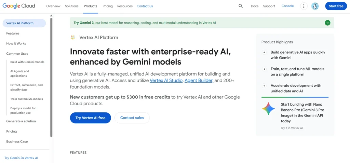This screenshot has height=163, width=350.
Task: Click 'Start building with Nano Banana Pro' text
Action: (x=302, y=113)
